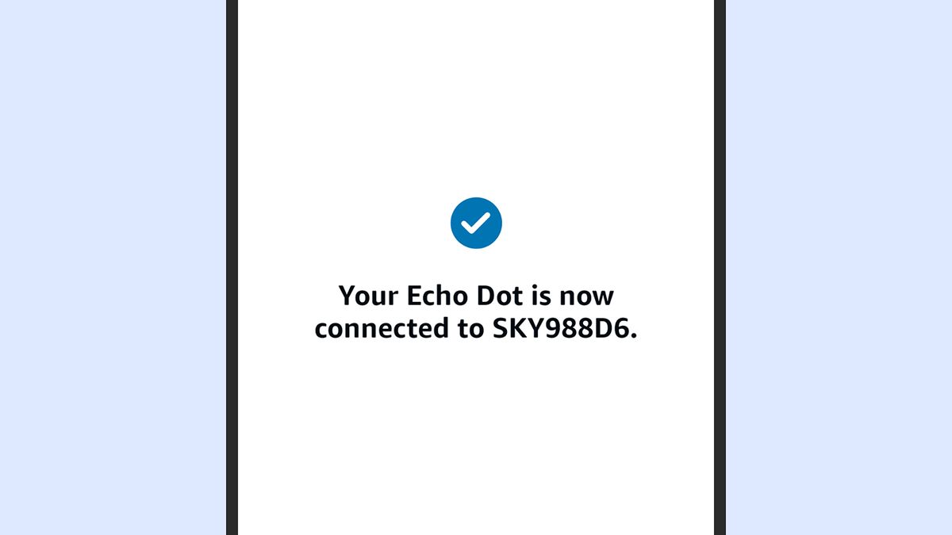This screenshot has height=535, width=952.
Task: Tap the white check inside blue circle
Action: pos(476,224)
